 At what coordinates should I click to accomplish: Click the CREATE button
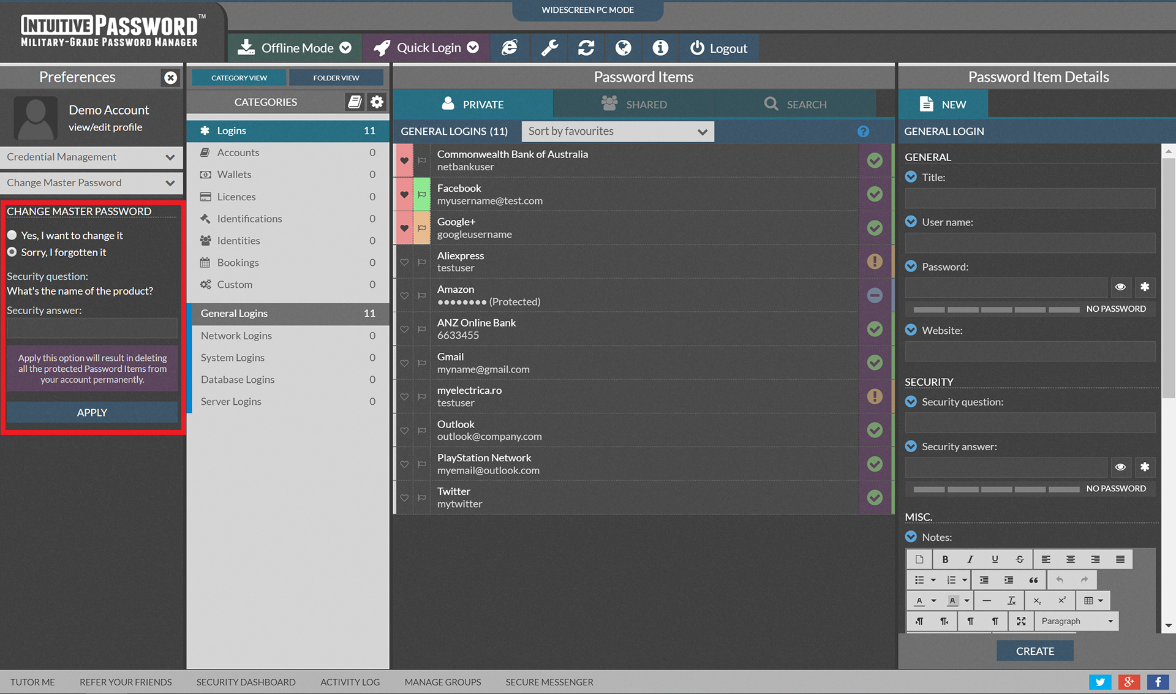[1035, 651]
